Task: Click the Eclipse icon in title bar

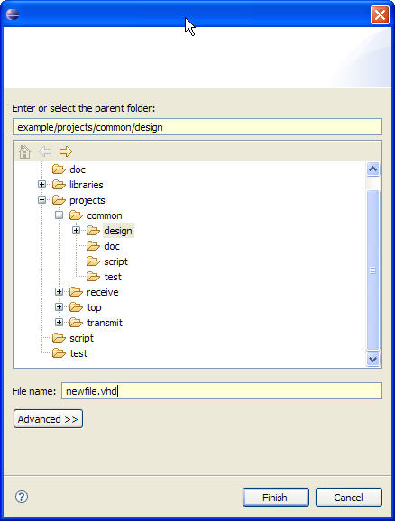Action: click(x=13, y=14)
